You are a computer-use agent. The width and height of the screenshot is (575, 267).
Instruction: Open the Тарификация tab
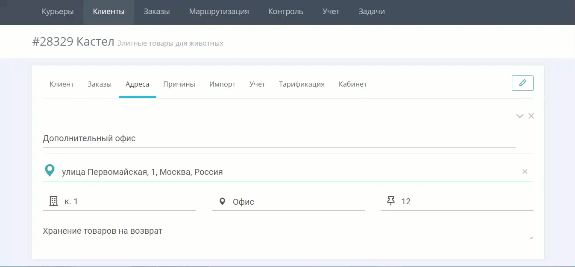pyautogui.click(x=302, y=84)
